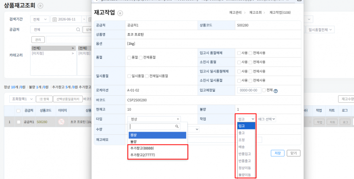Click the calendar icon before 2026-06-11 date

(54, 19)
